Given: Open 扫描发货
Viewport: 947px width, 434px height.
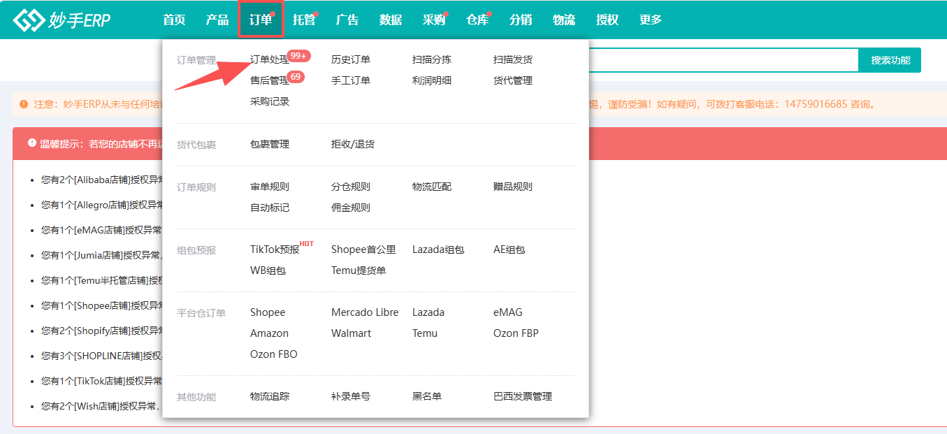Looking at the screenshot, I should click(x=513, y=60).
